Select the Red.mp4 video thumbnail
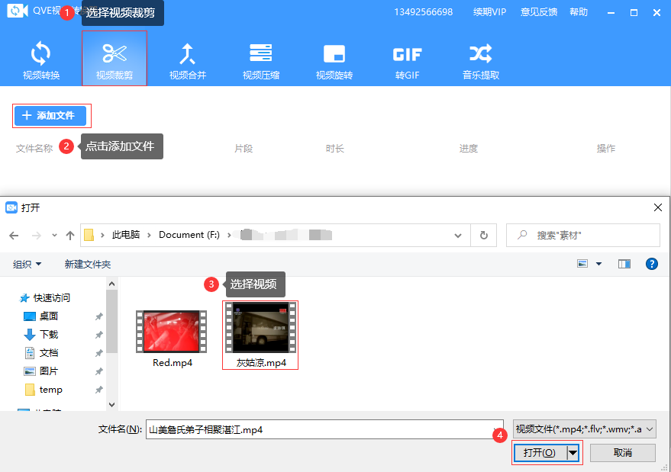 [172, 332]
